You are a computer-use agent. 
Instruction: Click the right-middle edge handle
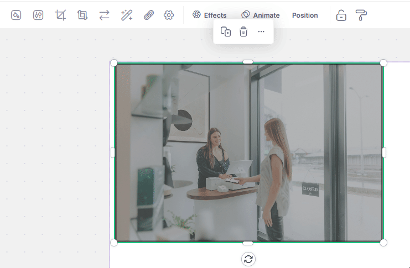[x=384, y=153]
